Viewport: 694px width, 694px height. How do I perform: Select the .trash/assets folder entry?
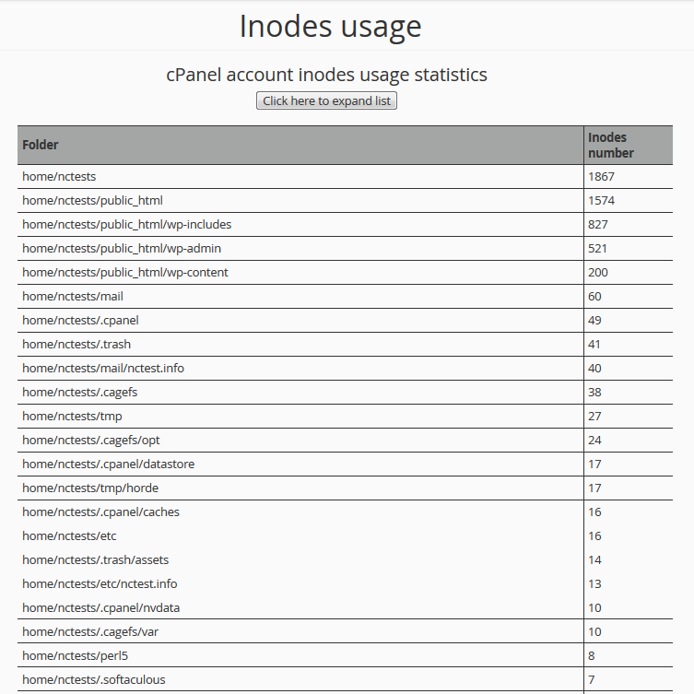[x=346, y=559]
